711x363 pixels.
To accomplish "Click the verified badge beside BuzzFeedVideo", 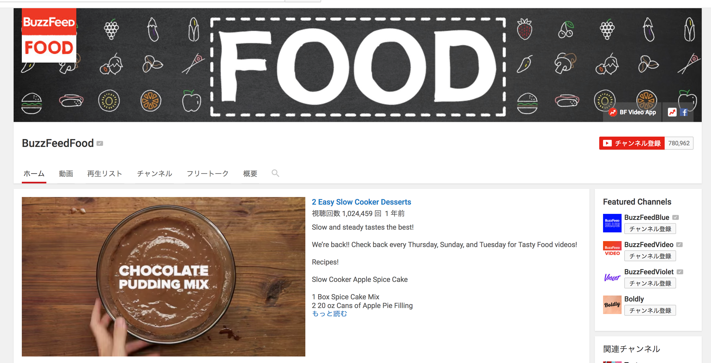I will click(680, 245).
